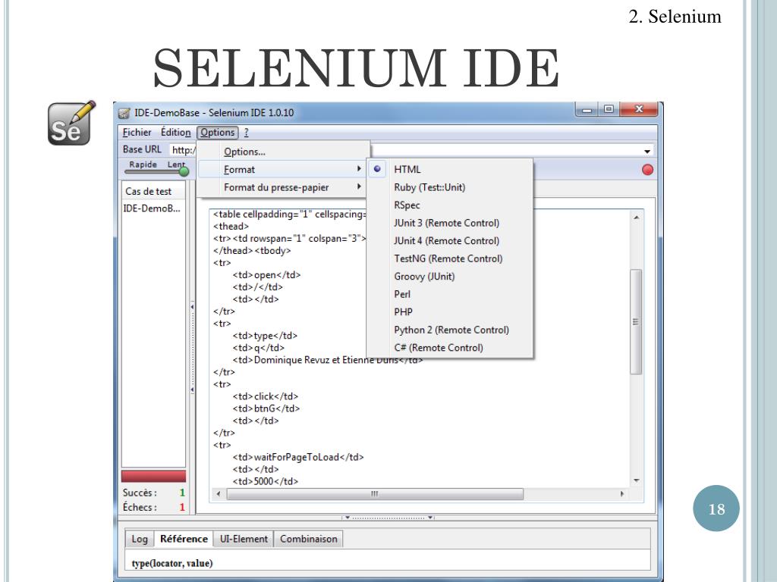Open the Édition menu

pos(175,132)
